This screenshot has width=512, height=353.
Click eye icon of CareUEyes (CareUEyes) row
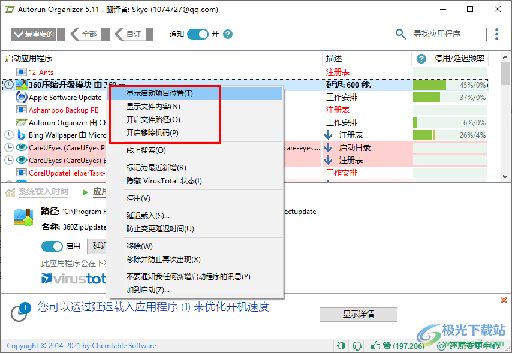(21, 160)
